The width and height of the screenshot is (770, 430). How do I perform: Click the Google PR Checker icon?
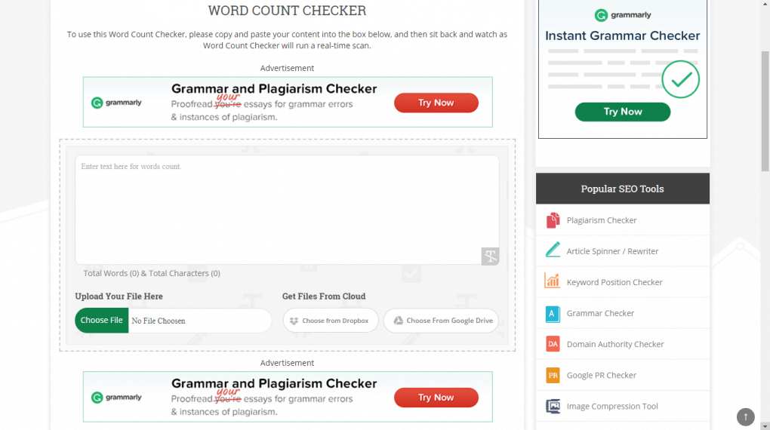(553, 375)
